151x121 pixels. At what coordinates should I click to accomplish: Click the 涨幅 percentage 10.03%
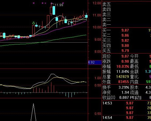[x=123, y=66]
